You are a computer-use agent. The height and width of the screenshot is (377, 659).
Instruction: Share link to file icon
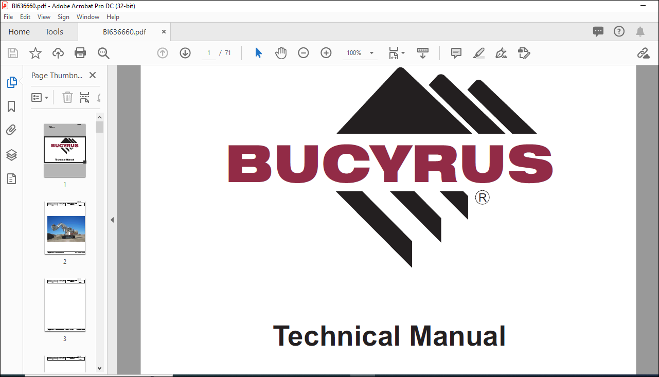coord(643,53)
